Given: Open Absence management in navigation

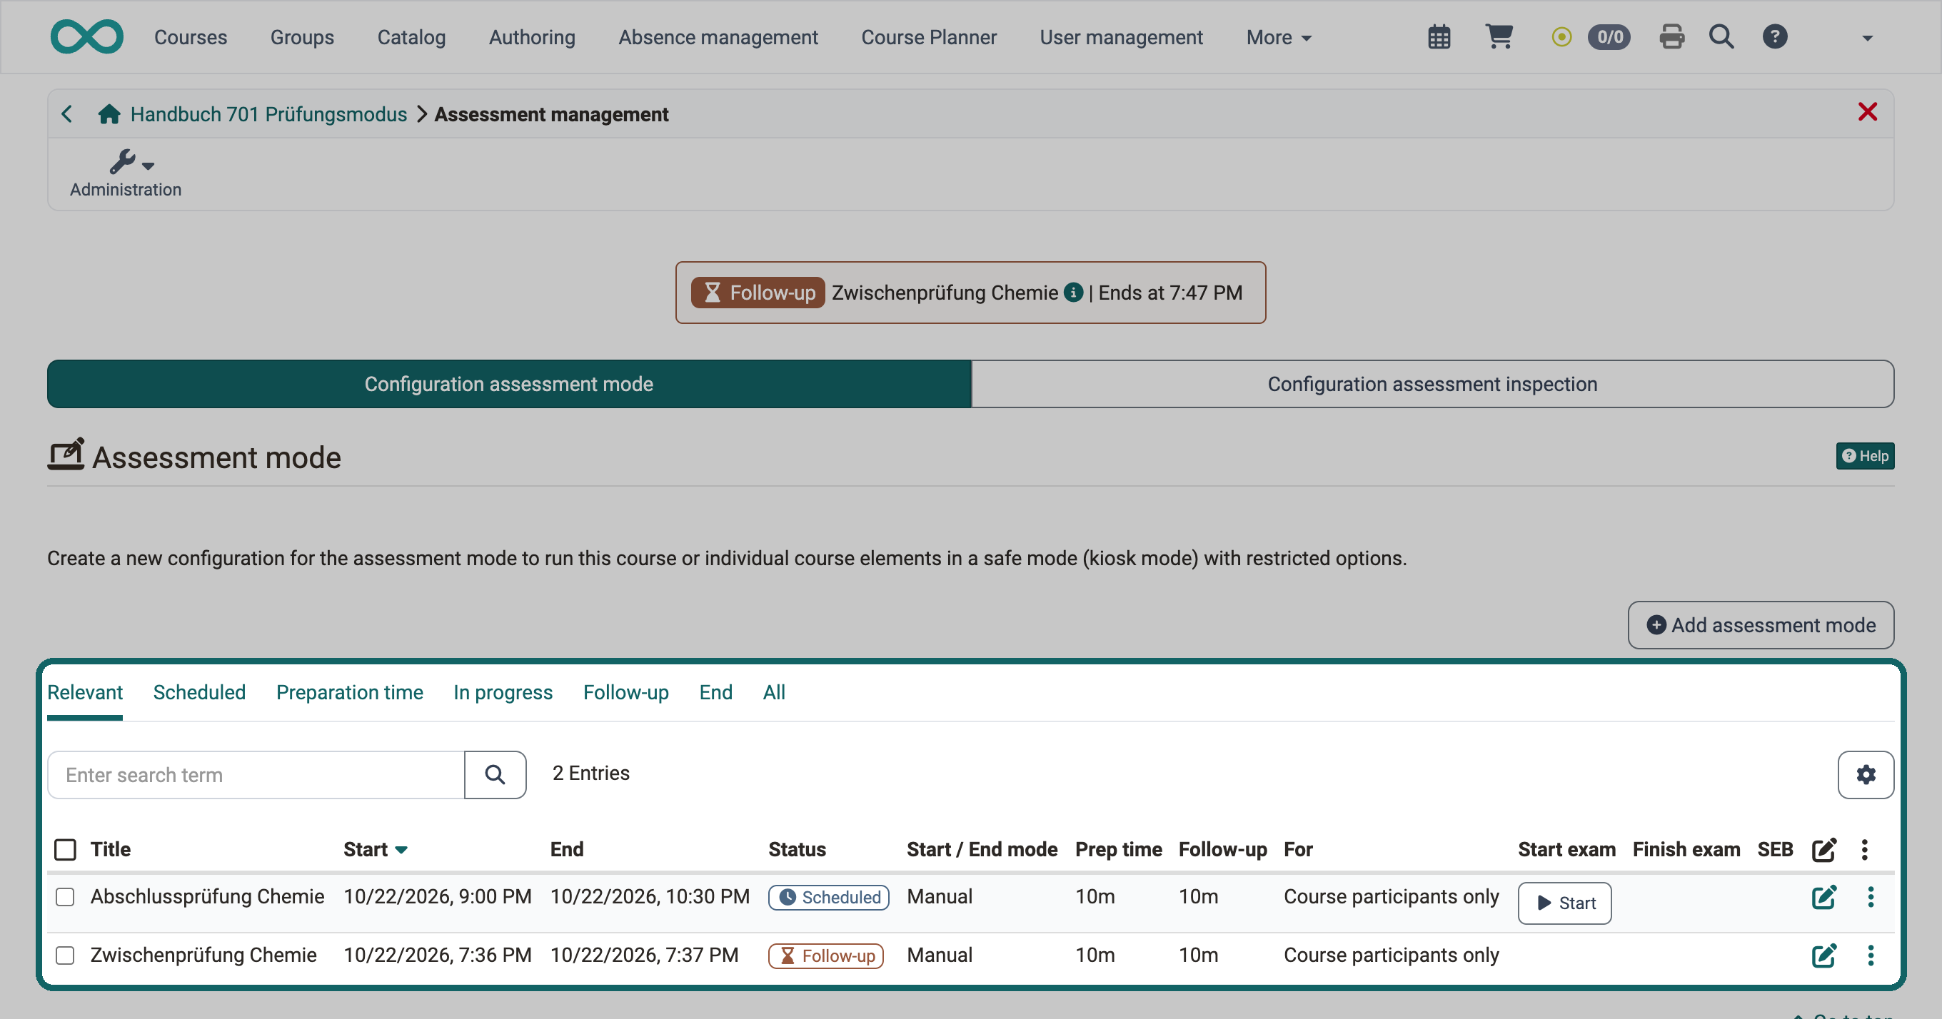Looking at the screenshot, I should pos(718,37).
